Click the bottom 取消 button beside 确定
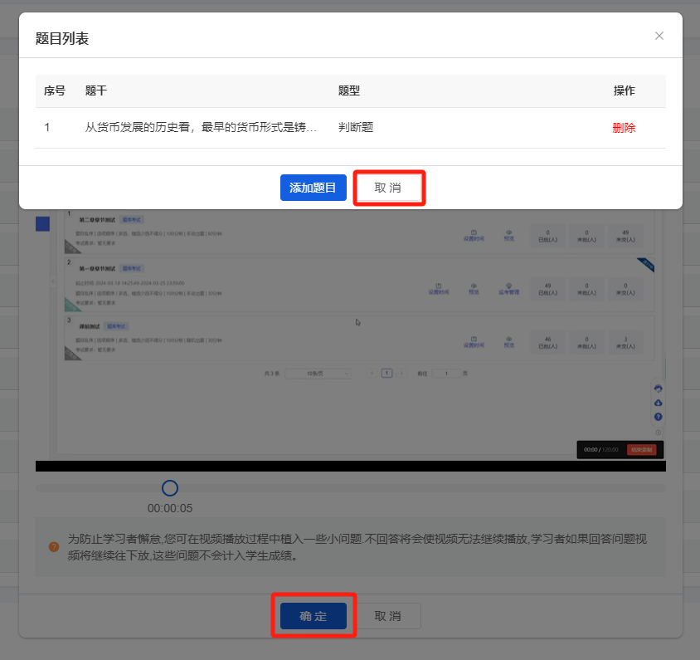 [x=387, y=616]
